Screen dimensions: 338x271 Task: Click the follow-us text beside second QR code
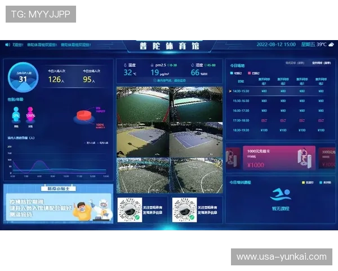(x=207, y=210)
